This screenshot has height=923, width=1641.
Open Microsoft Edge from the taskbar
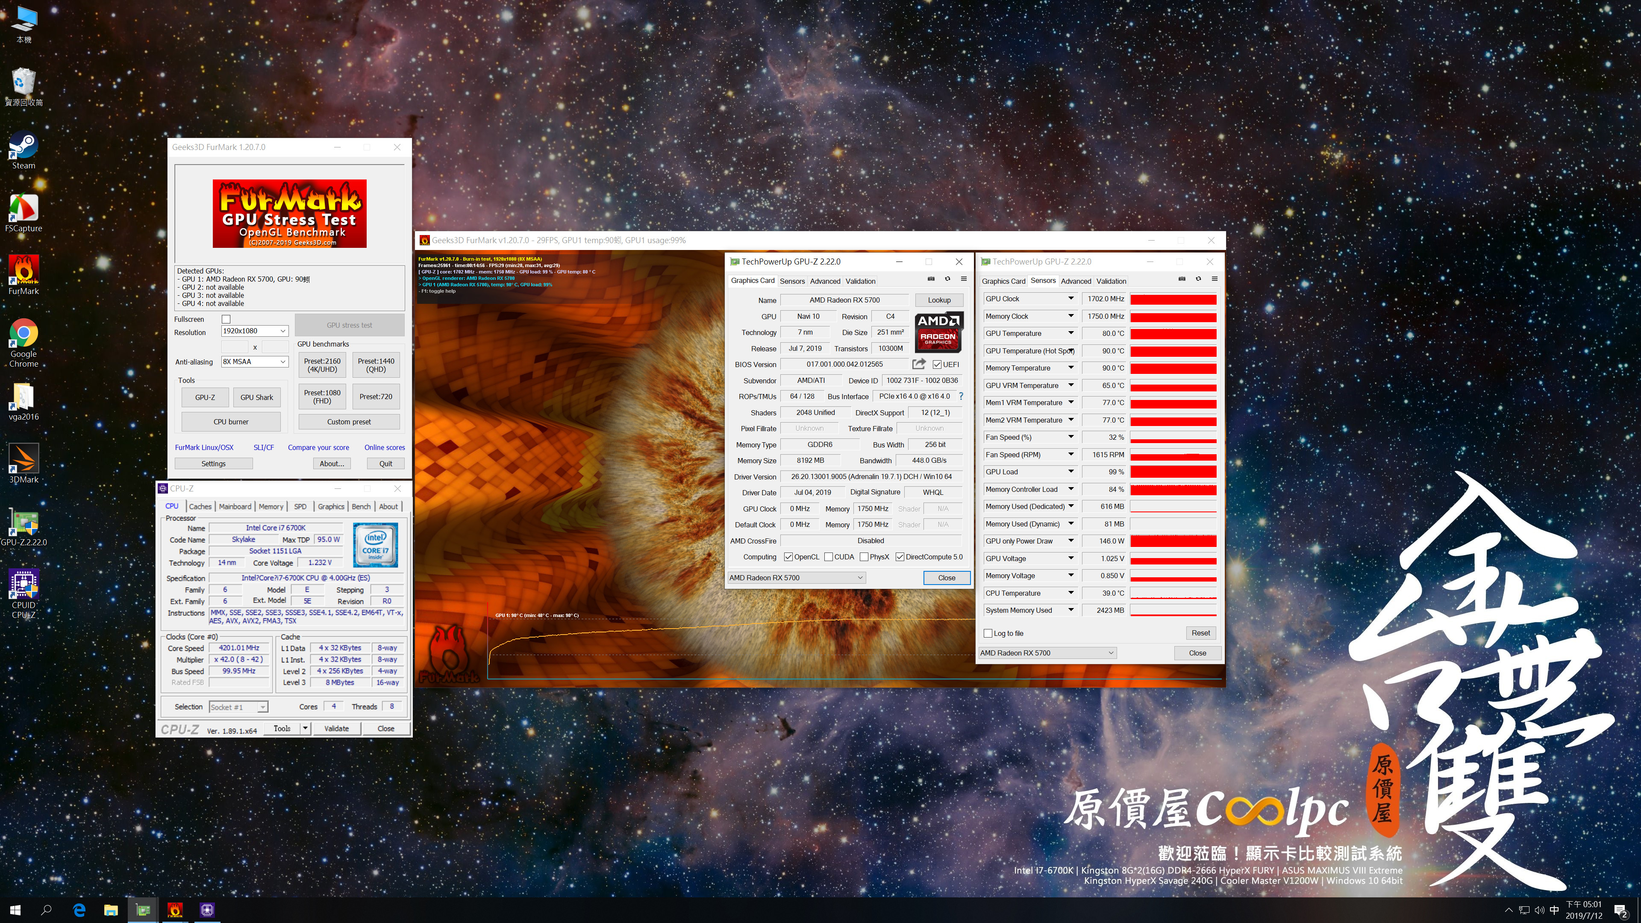[x=79, y=910]
